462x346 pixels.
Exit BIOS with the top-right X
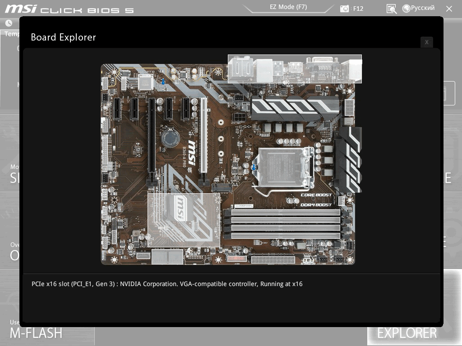pyautogui.click(x=449, y=9)
